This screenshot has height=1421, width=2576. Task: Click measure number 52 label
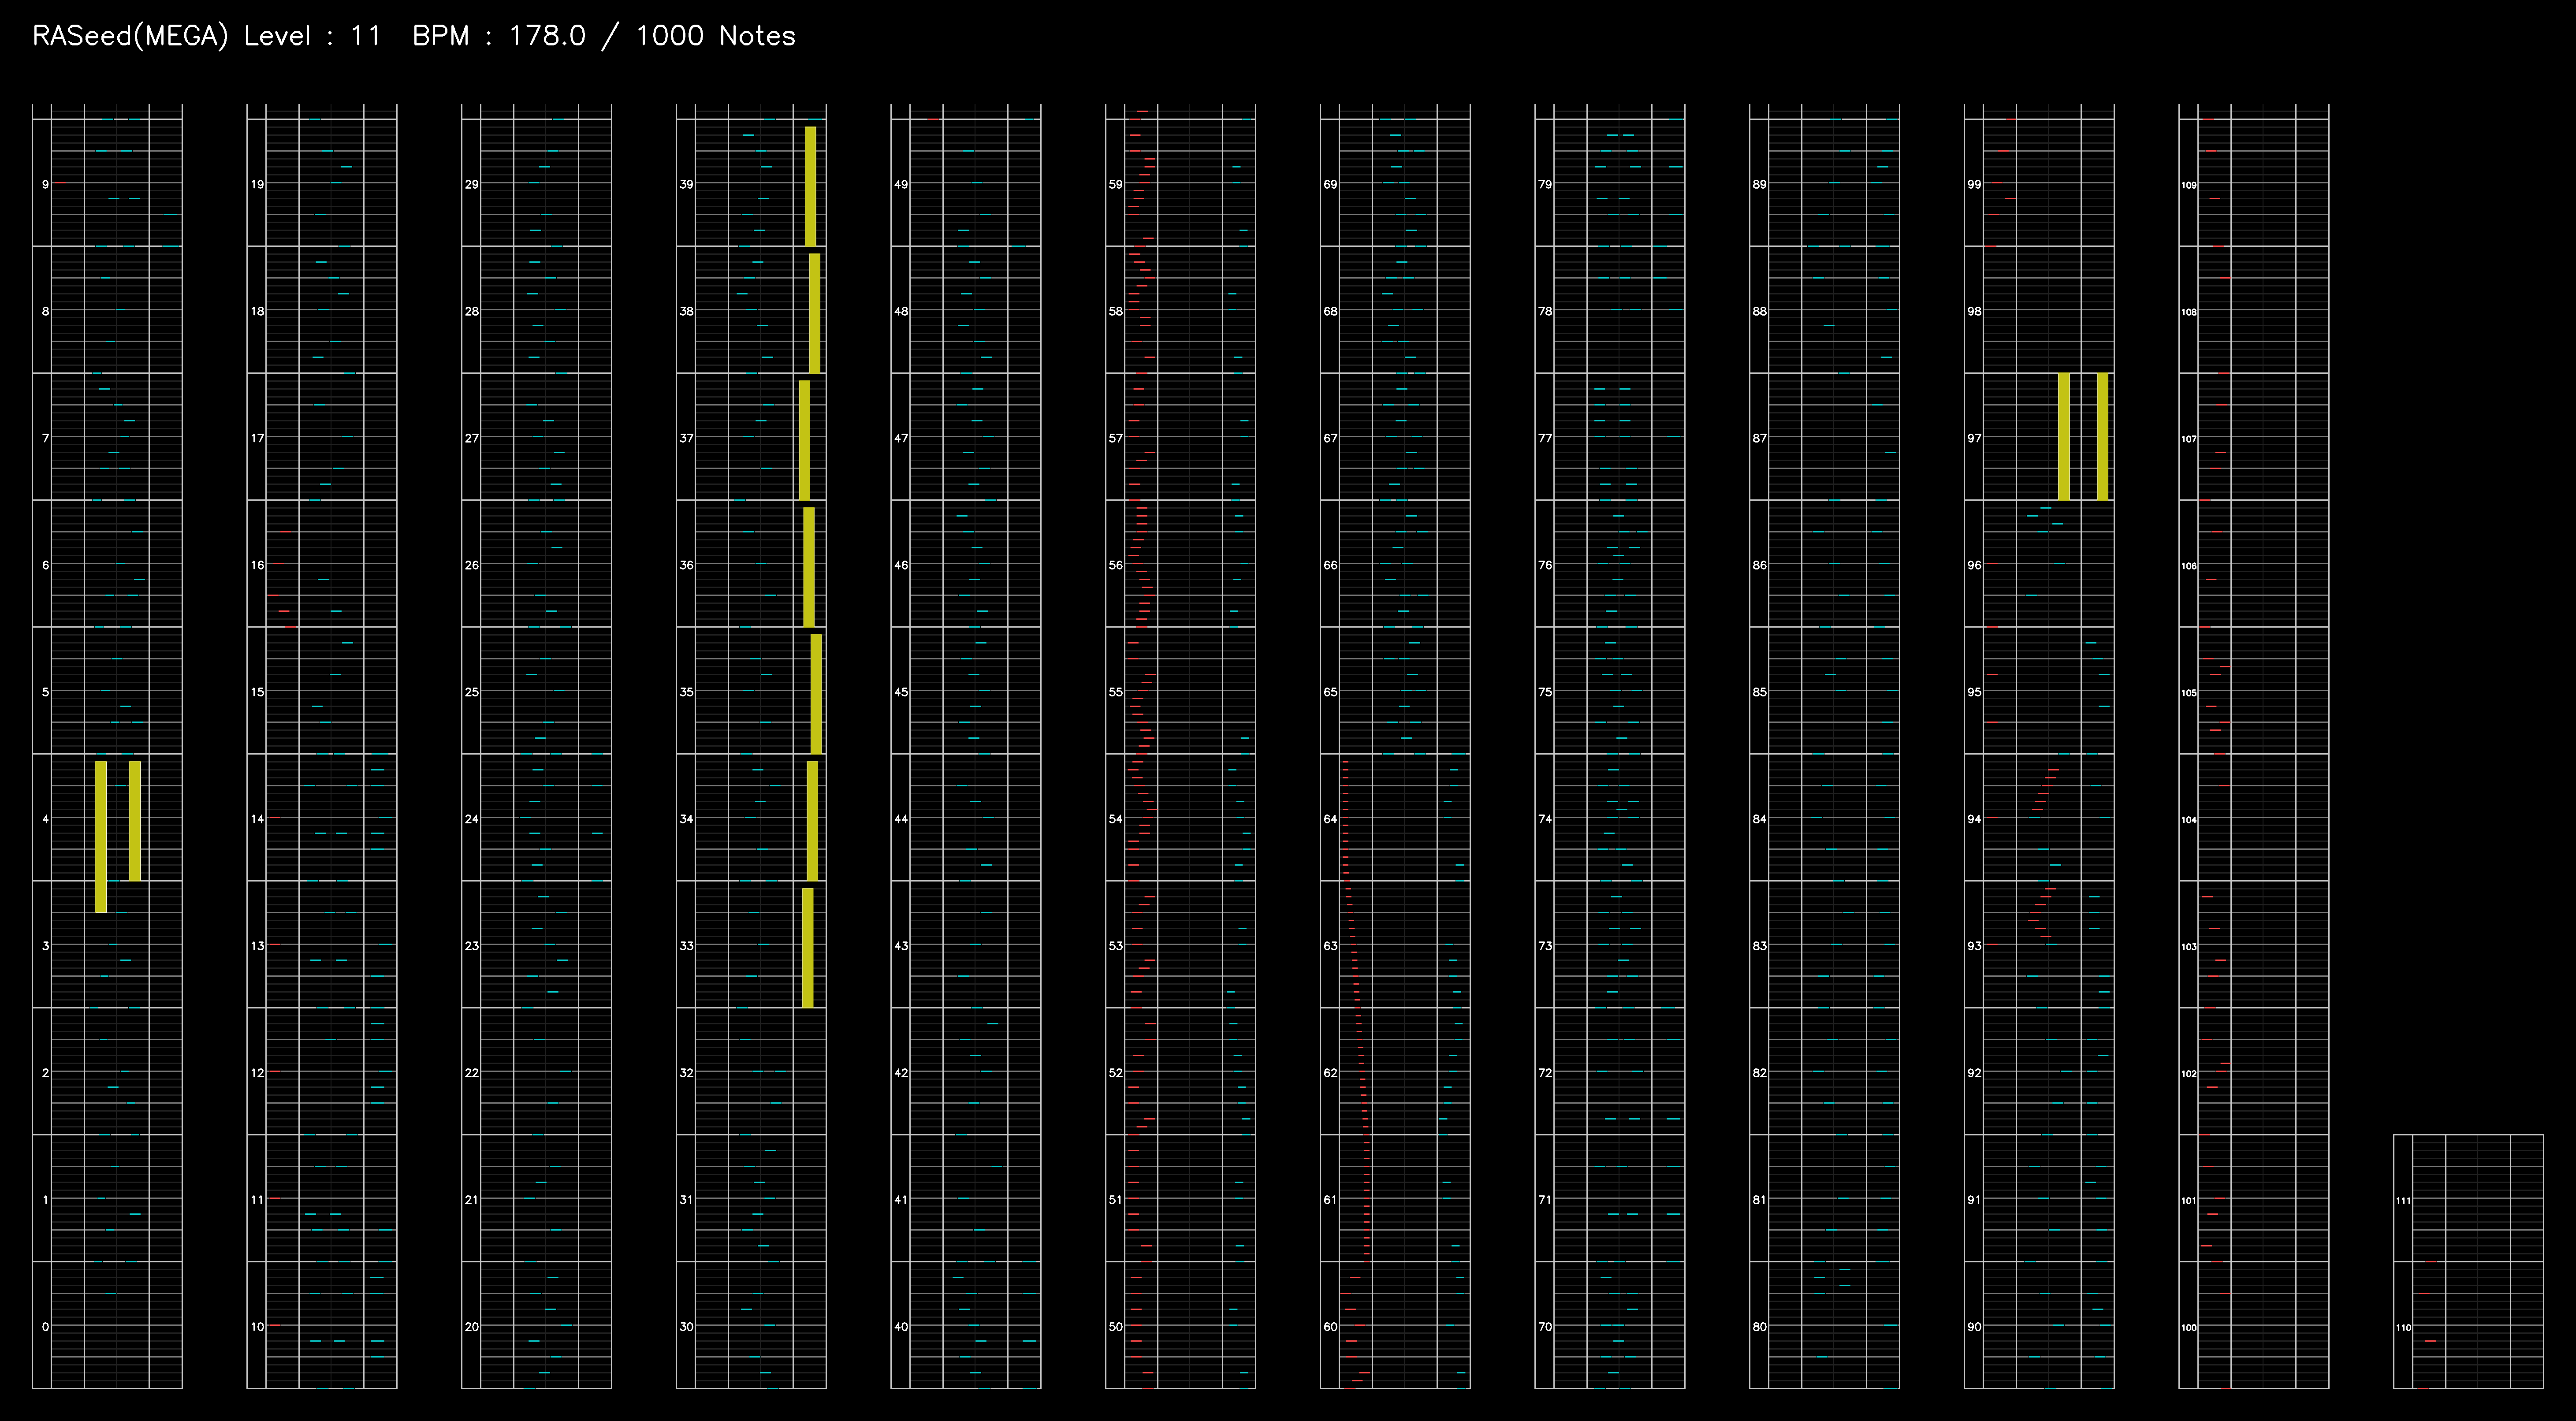pyautogui.click(x=1115, y=1073)
